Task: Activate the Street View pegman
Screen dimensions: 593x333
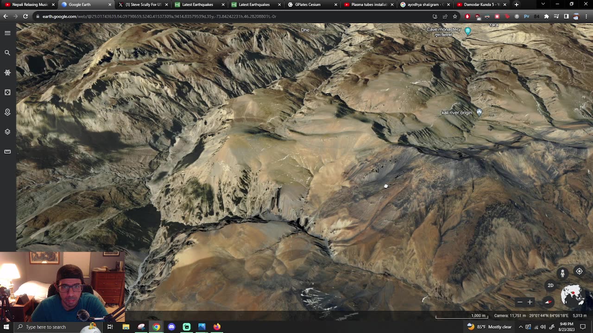Action: pos(562,273)
